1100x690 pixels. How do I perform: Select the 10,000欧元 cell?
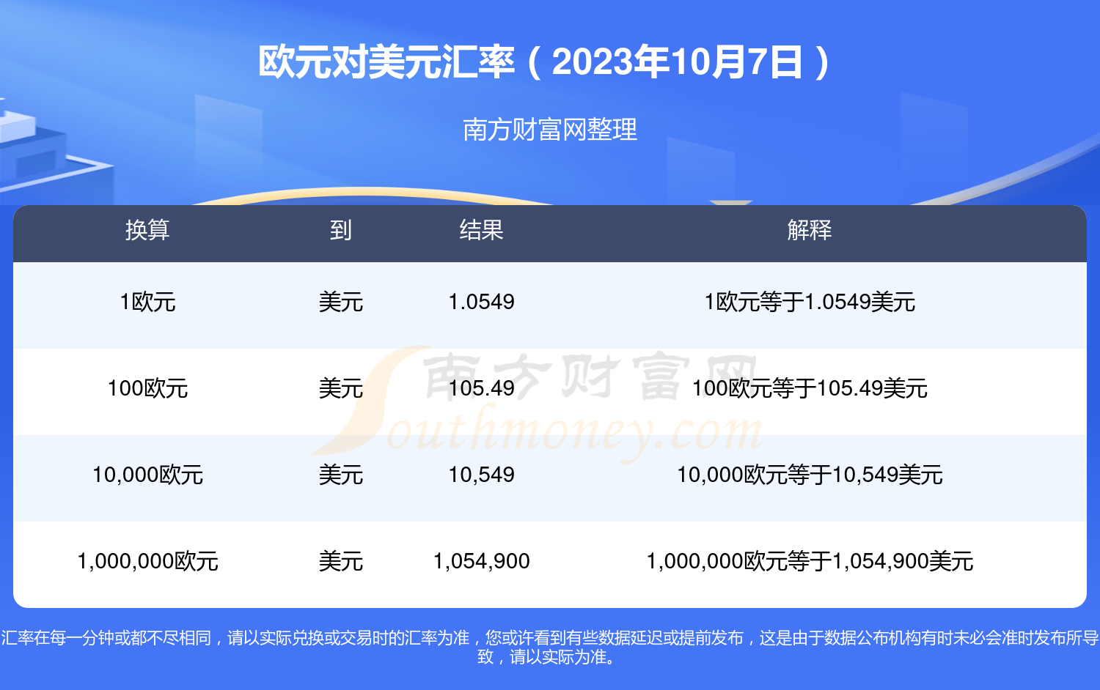point(147,475)
